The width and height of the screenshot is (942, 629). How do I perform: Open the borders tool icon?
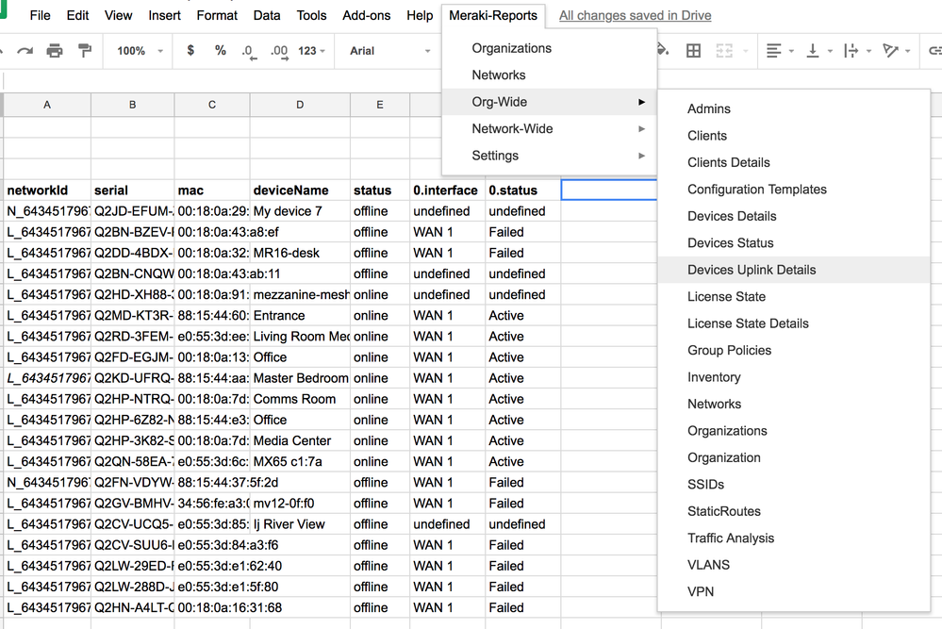tap(693, 51)
